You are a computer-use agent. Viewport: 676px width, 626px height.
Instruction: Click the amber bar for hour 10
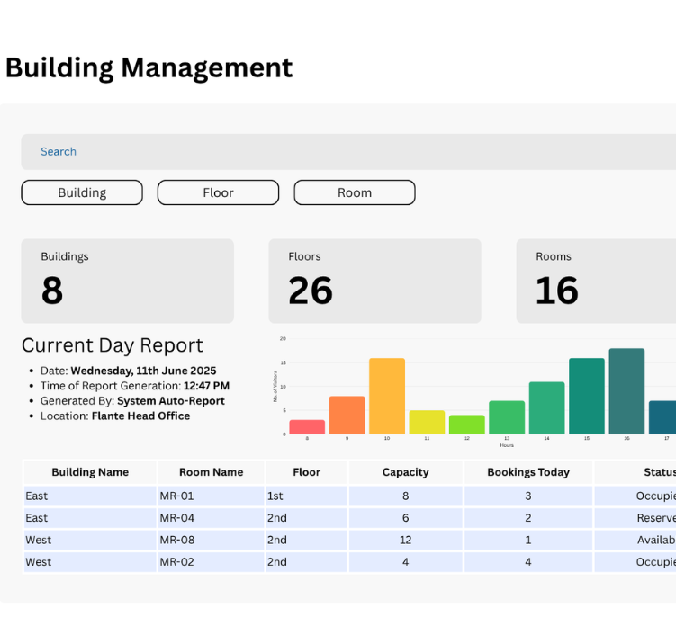pos(387,396)
